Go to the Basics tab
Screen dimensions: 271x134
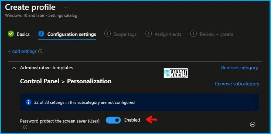click(23, 34)
